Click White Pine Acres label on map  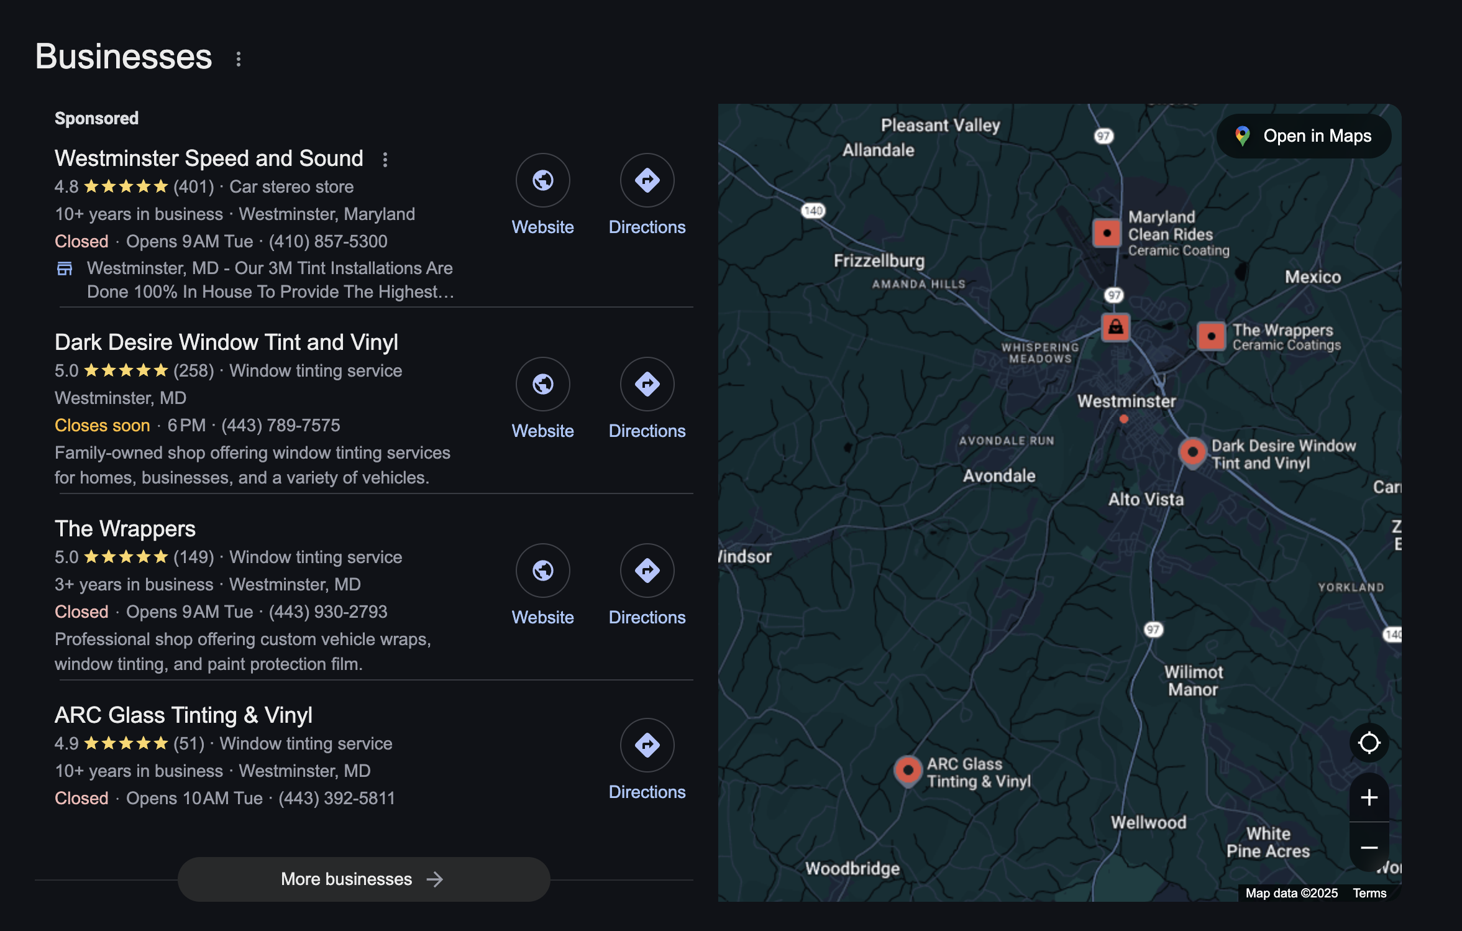(x=1268, y=843)
